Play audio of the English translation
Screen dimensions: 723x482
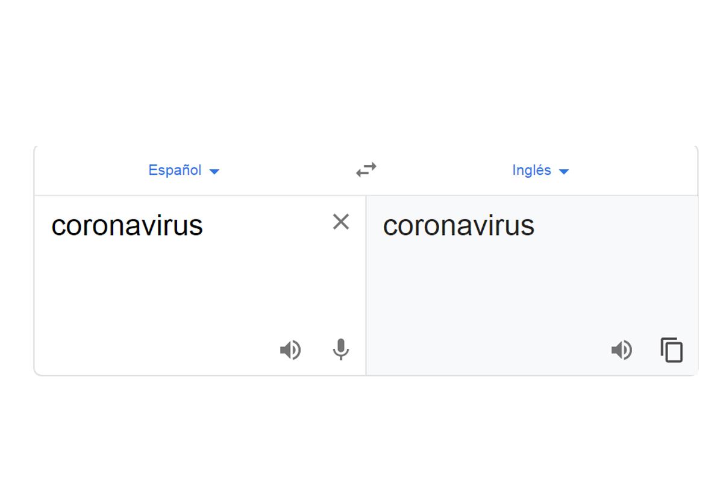click(622, 349)
